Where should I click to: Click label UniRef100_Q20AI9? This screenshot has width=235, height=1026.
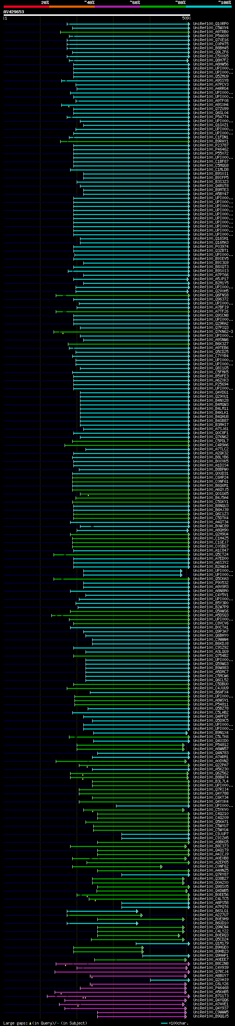[211, 979]
